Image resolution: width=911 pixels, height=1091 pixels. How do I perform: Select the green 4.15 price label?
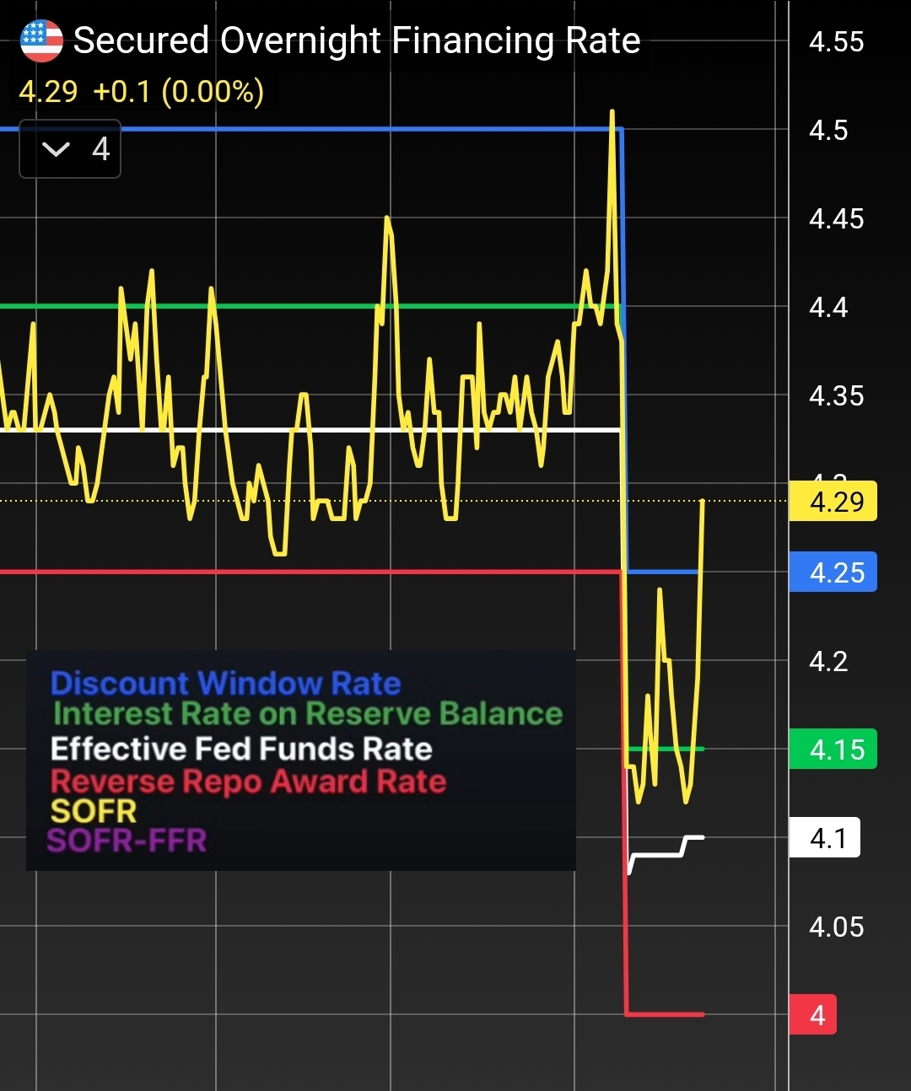point(833,749)
